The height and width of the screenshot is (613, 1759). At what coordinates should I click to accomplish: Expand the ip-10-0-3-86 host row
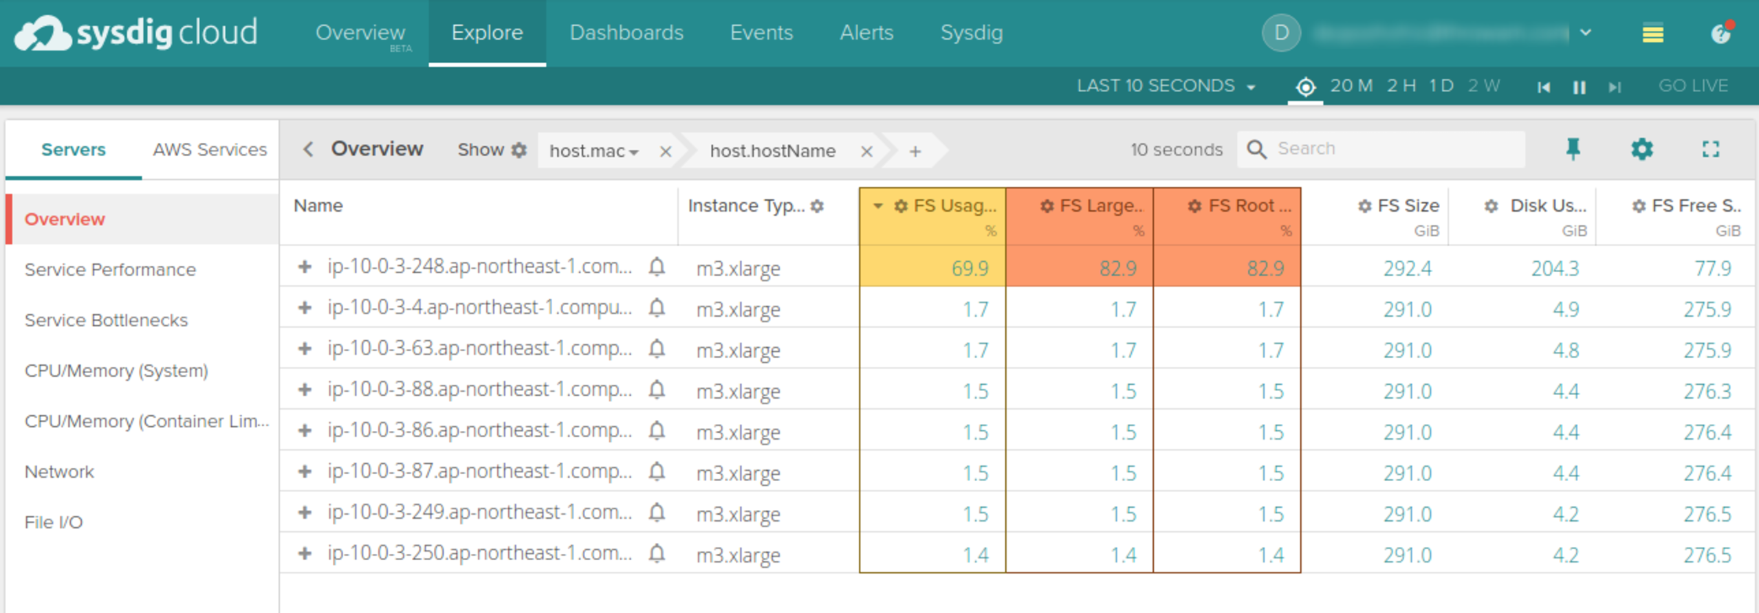tap(305, 431)
